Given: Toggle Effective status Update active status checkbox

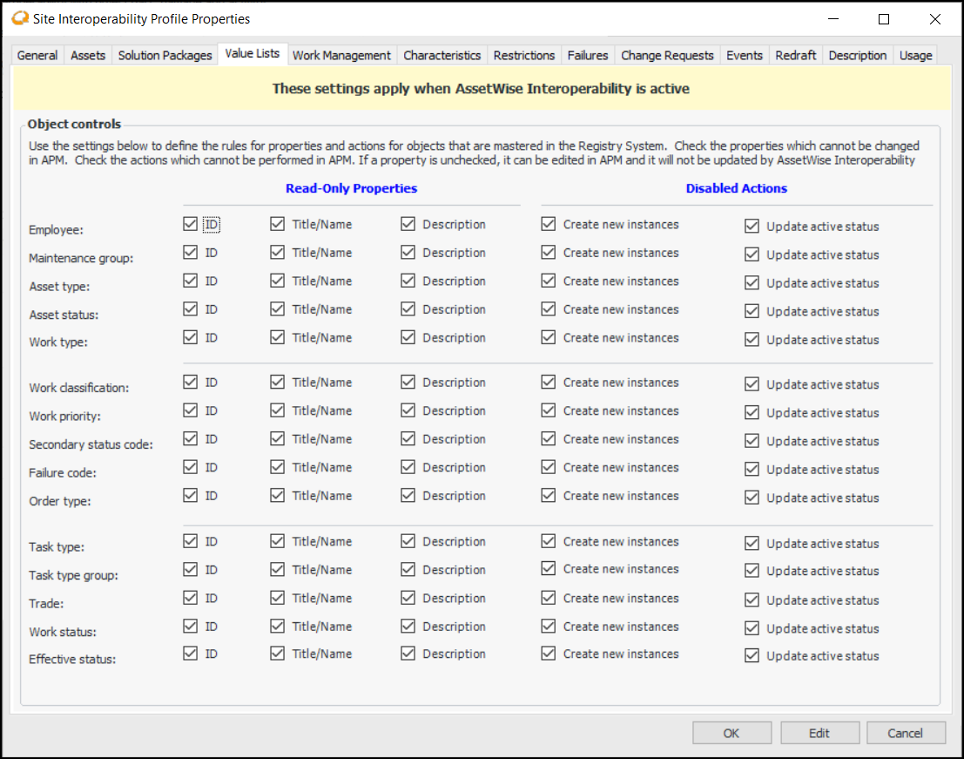Looking at the screenshot, I should point(752,655).
